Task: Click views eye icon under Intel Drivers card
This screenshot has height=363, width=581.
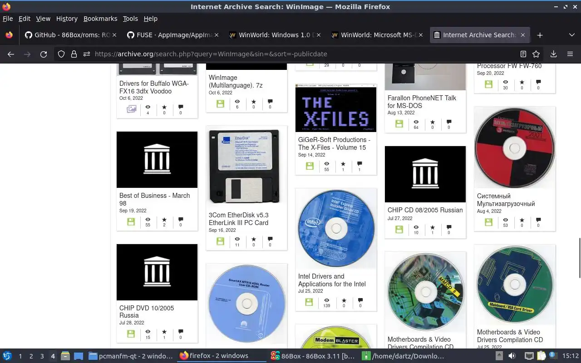Action: click(326, 300)
